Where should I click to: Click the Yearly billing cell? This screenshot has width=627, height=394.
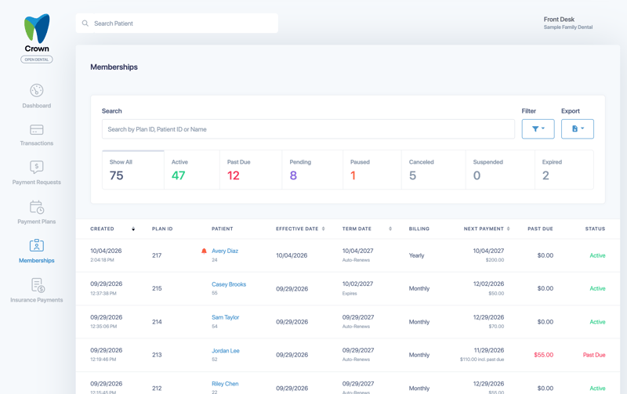coord(416,255)
